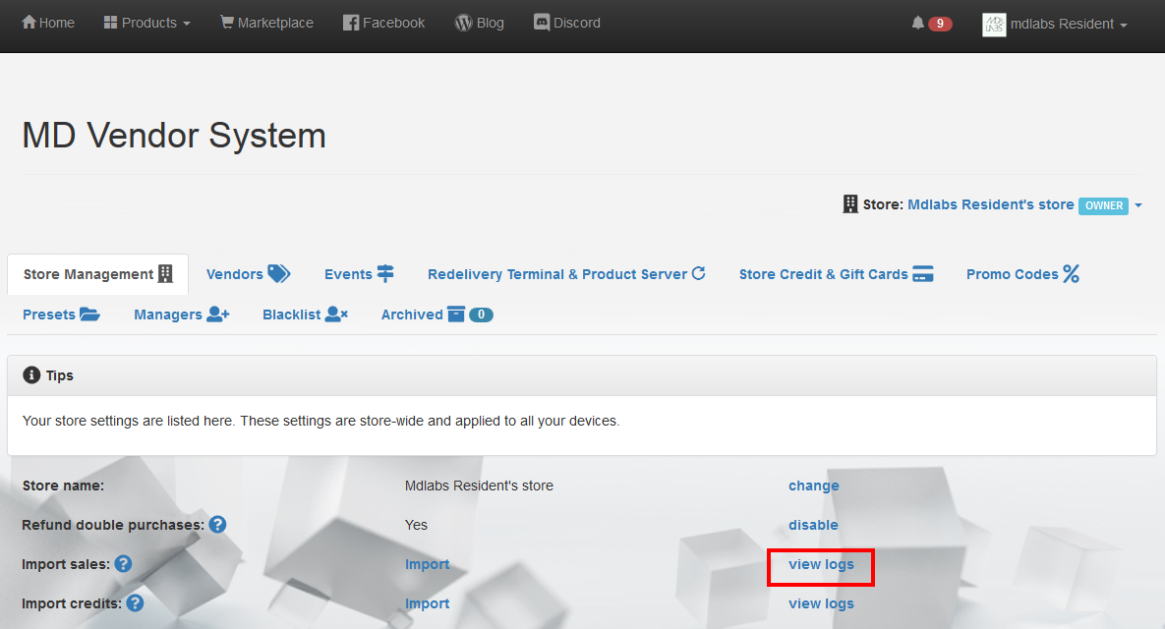Click the store building icon

(x=850, y=204)
